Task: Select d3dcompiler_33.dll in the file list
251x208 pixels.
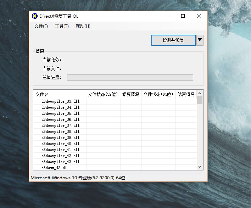Action: [x=60, y=101]
